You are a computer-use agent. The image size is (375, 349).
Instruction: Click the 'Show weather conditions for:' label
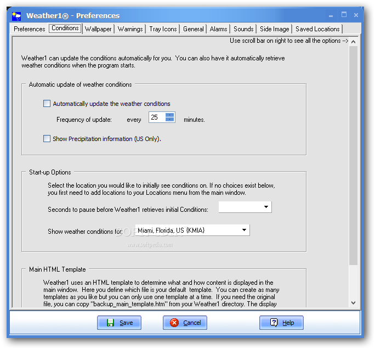pyautogui.click(x=85, y=232)
